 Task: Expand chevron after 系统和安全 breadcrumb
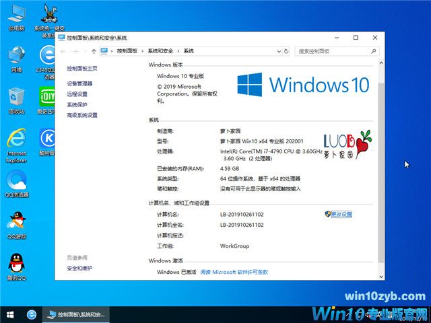(x=178, y=51)
